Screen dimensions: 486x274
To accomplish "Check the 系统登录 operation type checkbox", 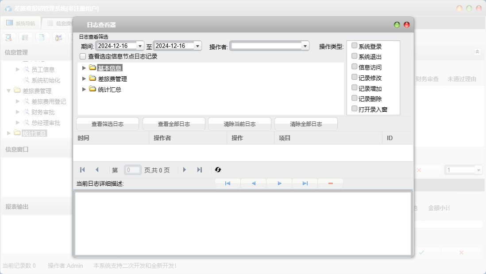I will pos(354,46).
